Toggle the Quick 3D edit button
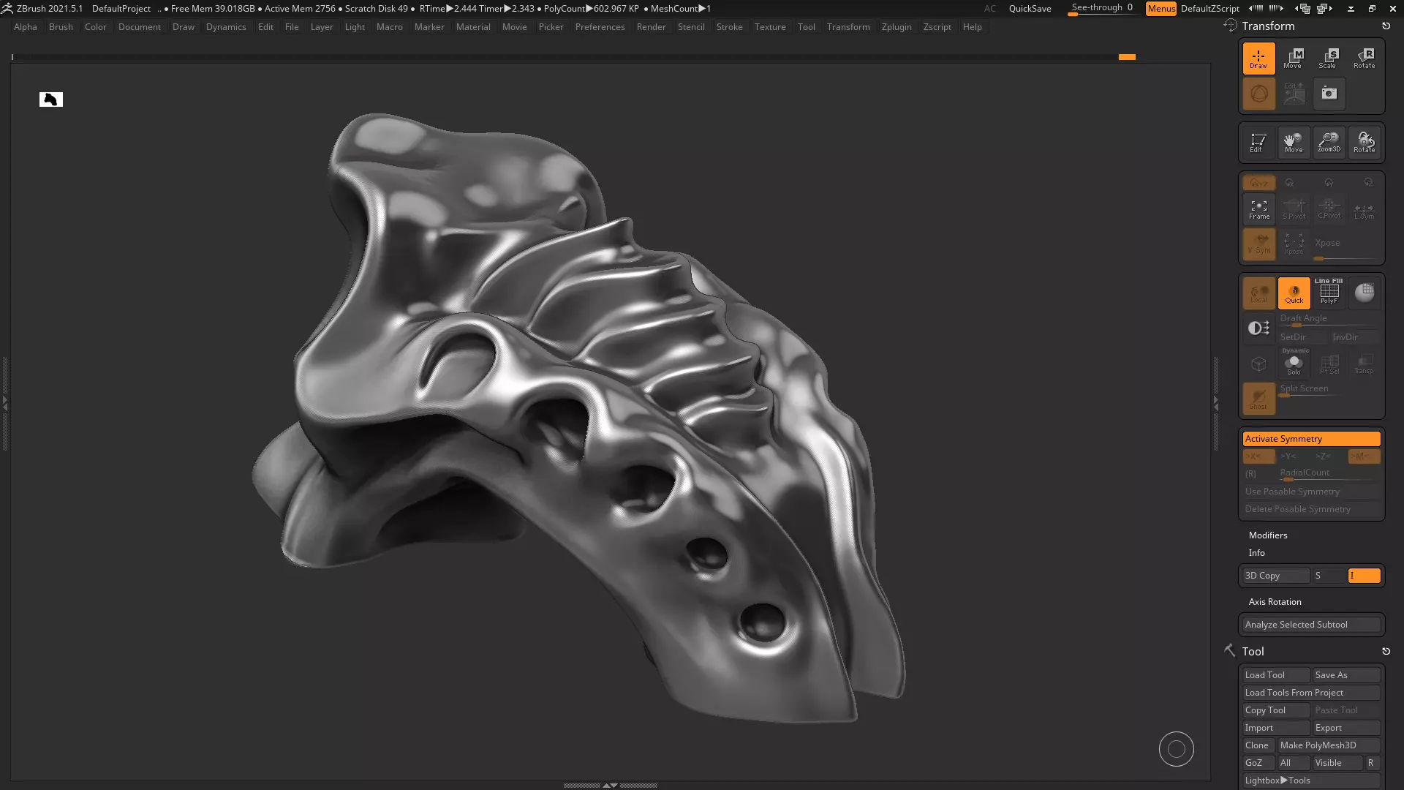The width and height of the screenshot is (1404, 790). tap(1294, 293)
